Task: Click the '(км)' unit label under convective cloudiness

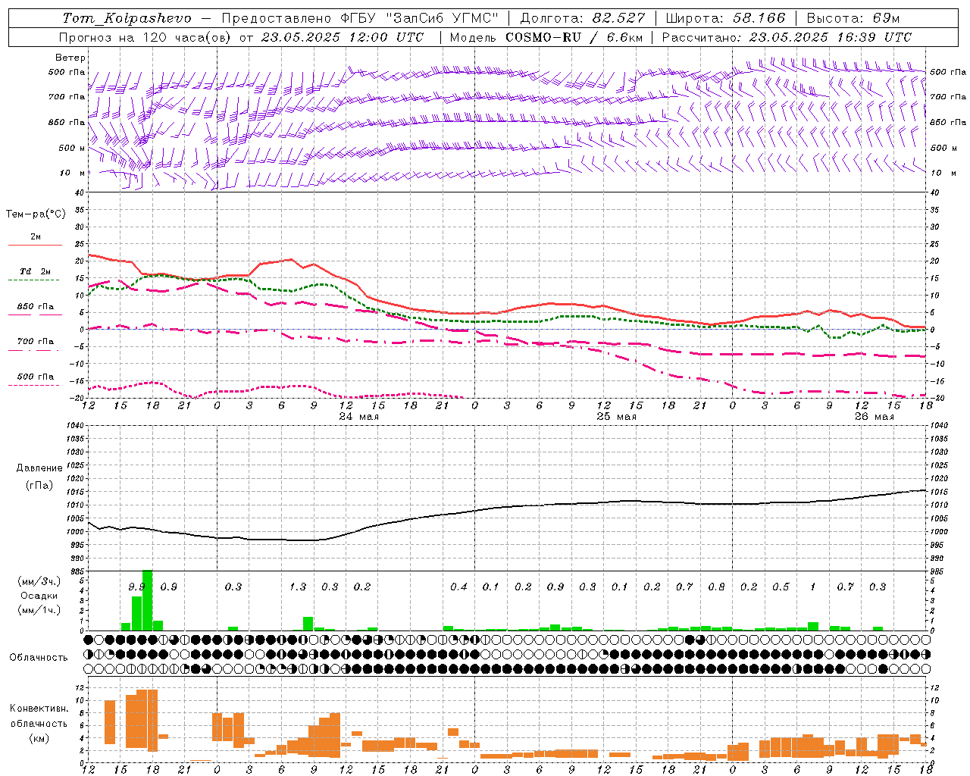Action: [39, 737]
